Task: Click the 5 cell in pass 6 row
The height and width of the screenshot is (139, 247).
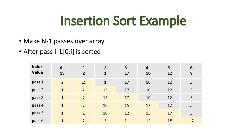Action: click(x=105, y=121)
